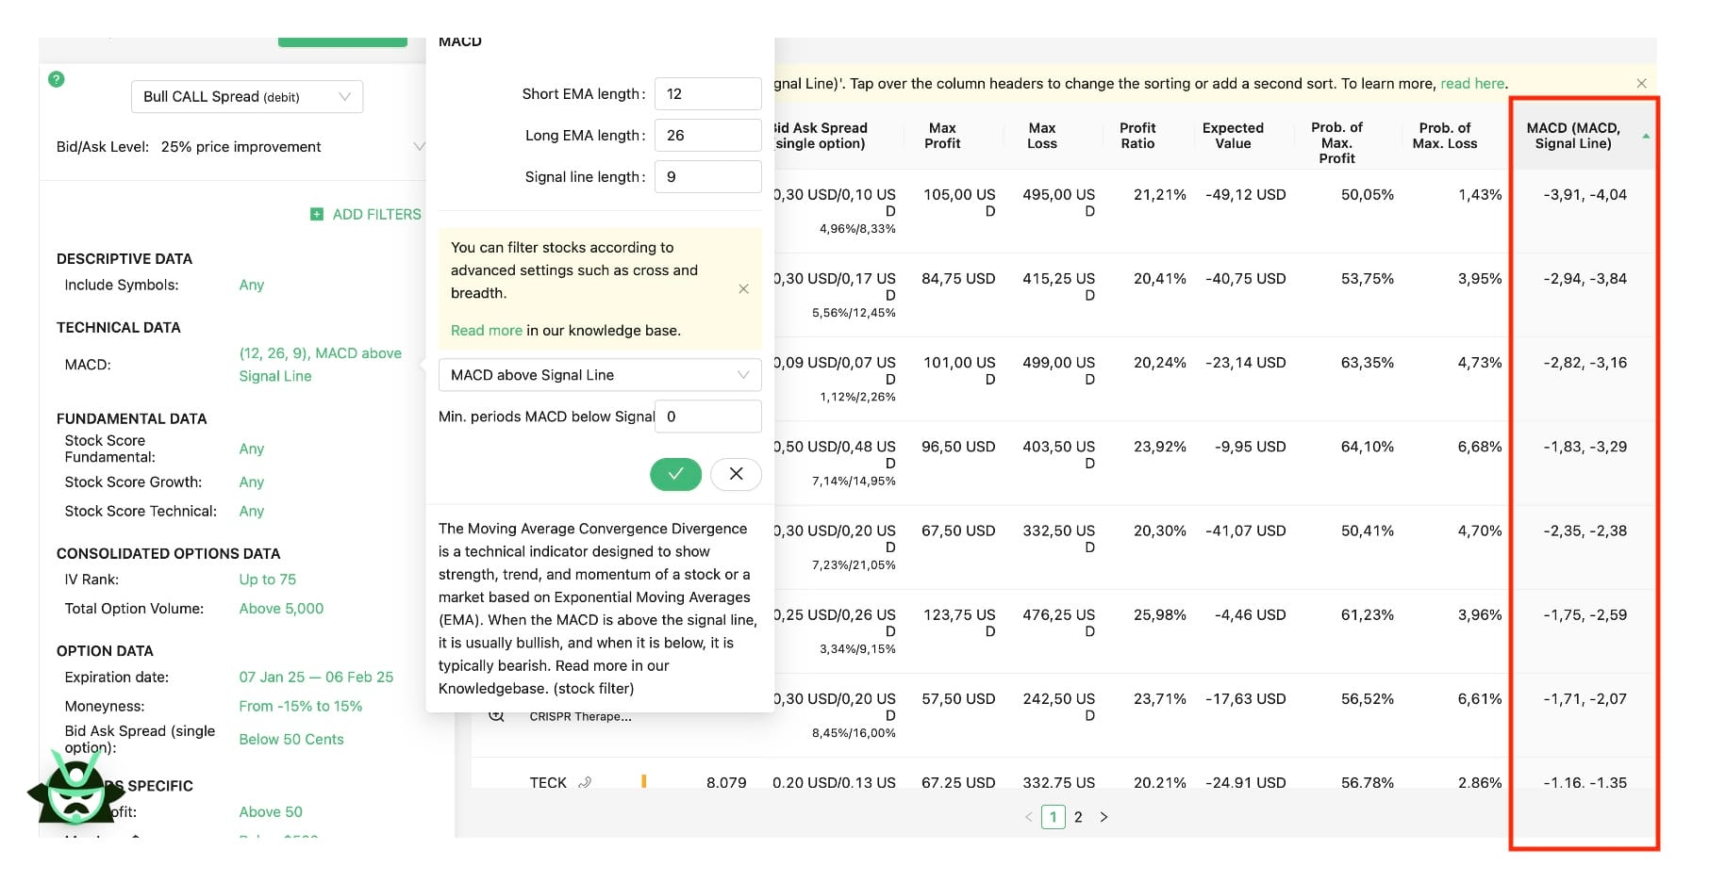Click the samurai mascot chat icon
The height and width of the screenshot is (882, 1726).
(75, 790)
